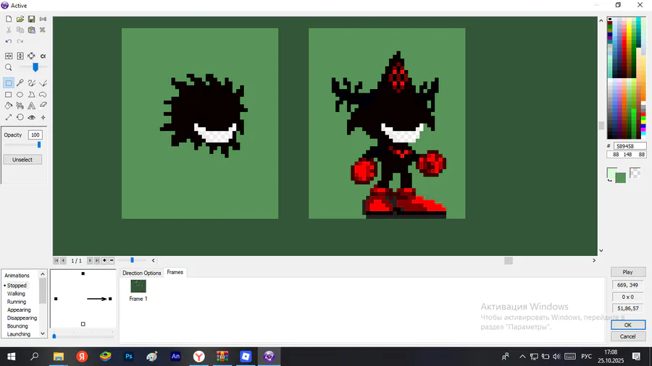This screenshot has height=366, width=652.
Task: Select the Disappearing animation
Action: 22,318
